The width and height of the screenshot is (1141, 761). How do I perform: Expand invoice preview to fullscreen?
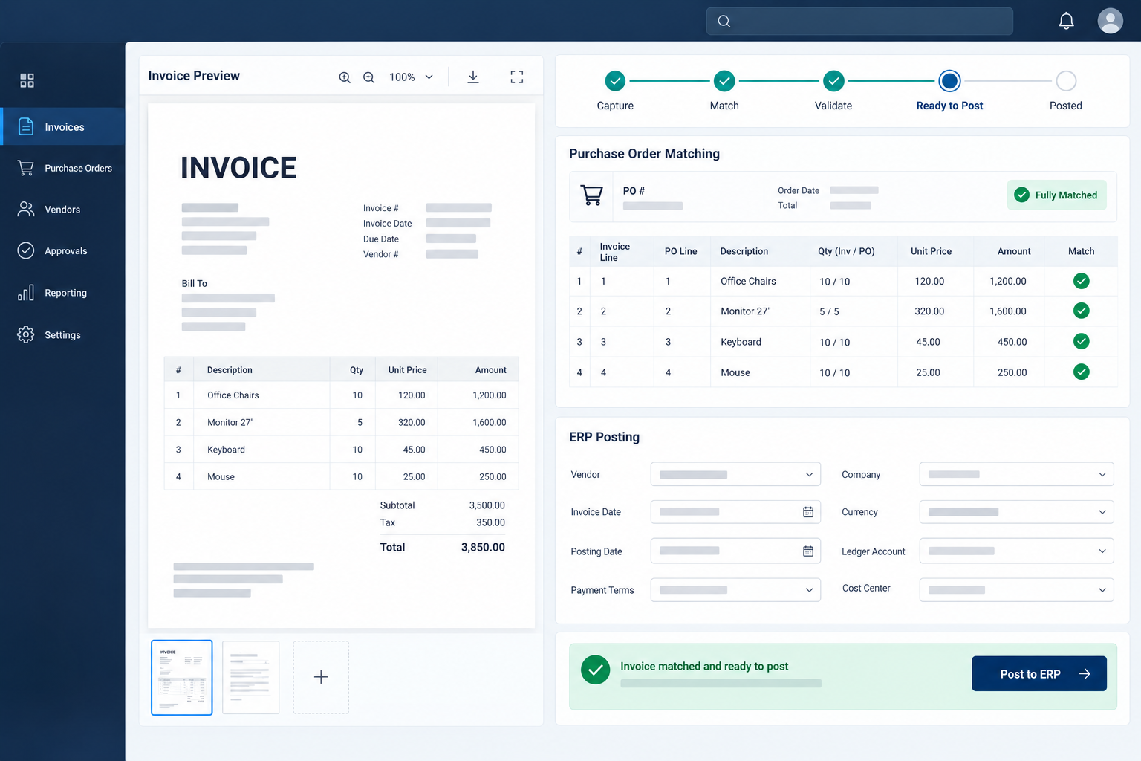[517, 77]
